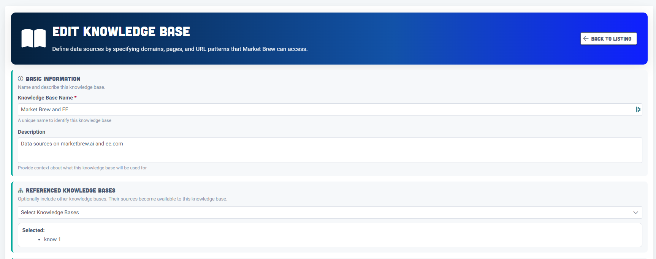
Task: Click 'Name and describe this knowledge base' text
Action: (62, 87)
